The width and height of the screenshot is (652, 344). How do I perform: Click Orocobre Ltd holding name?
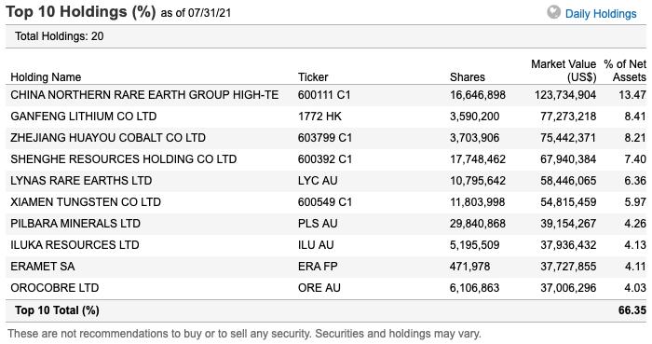point(54,288)
